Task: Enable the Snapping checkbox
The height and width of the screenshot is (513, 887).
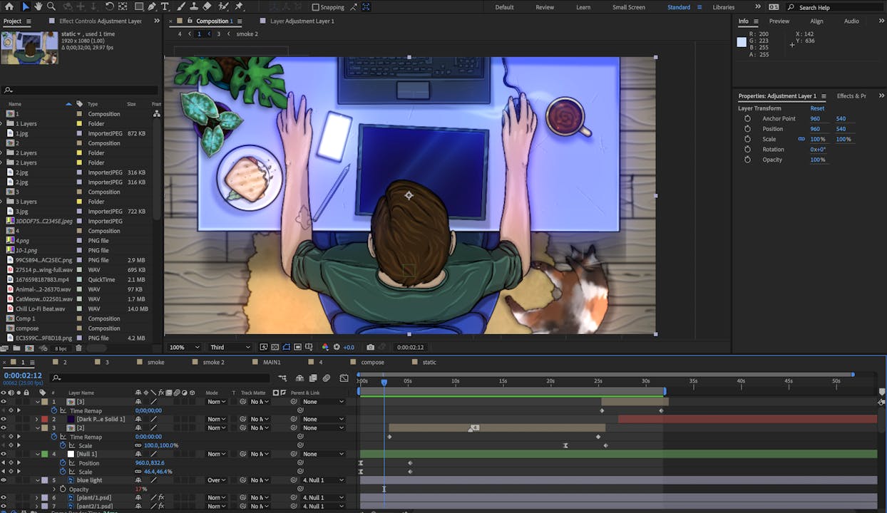Action: click(316, 7)
